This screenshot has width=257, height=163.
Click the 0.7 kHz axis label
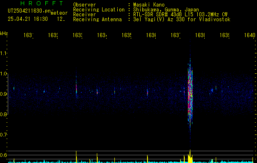tap(3, 135)
